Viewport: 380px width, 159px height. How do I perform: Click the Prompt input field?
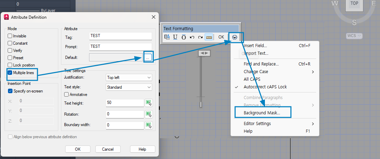[x=121, y=46]
